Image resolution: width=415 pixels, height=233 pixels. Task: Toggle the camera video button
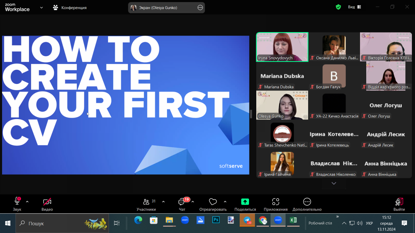coord(47,202)
